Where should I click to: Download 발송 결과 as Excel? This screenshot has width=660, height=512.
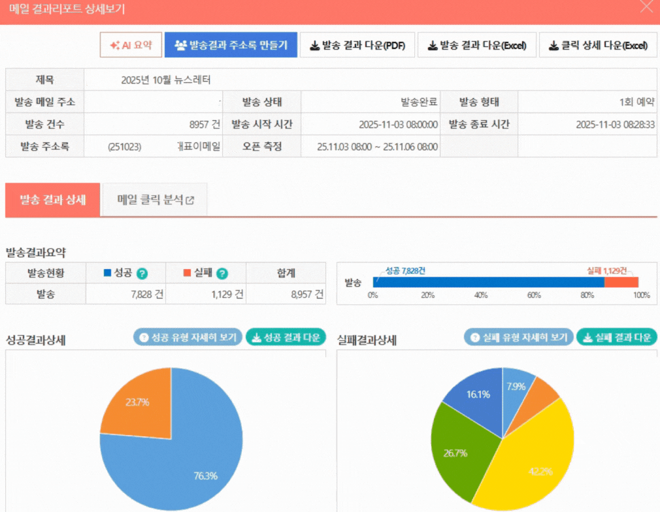(476, 45)
